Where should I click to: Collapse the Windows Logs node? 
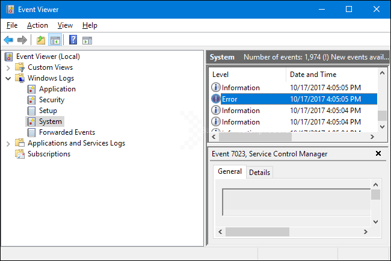coord(8,78)
